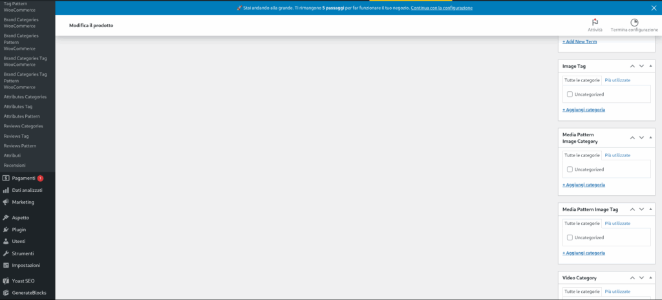Collapse the Video Category panel
Screen dimensions: 662x300
pyautogui.click(x=650, y=278)
